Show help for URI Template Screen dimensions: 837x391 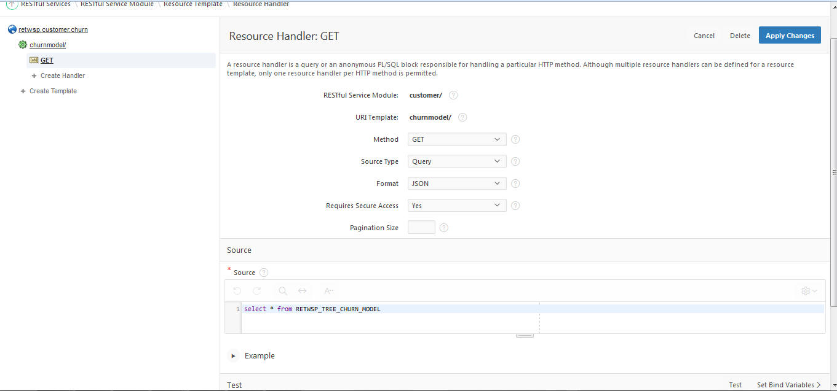[462, 117]
